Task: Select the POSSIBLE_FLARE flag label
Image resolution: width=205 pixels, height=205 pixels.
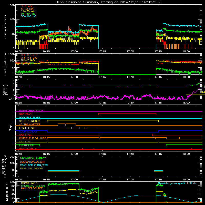Action: [x=29, y=118]
